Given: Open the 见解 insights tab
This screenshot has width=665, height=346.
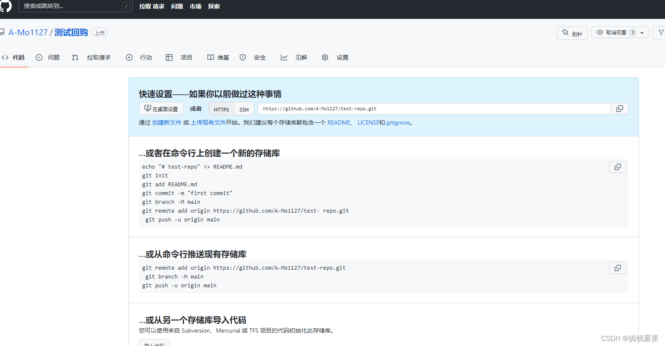Looking at the screenshot, I should (x=294, y=57).
